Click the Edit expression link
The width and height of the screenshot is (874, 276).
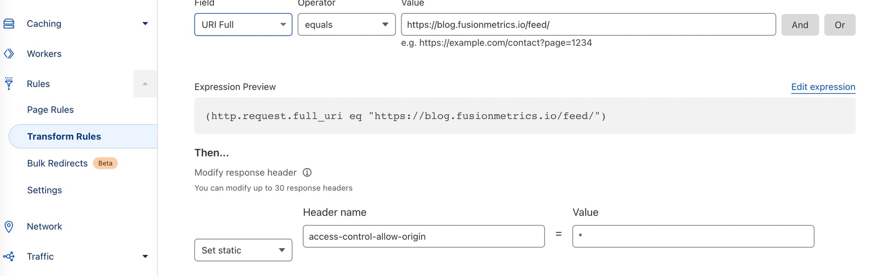click(823, 87)
